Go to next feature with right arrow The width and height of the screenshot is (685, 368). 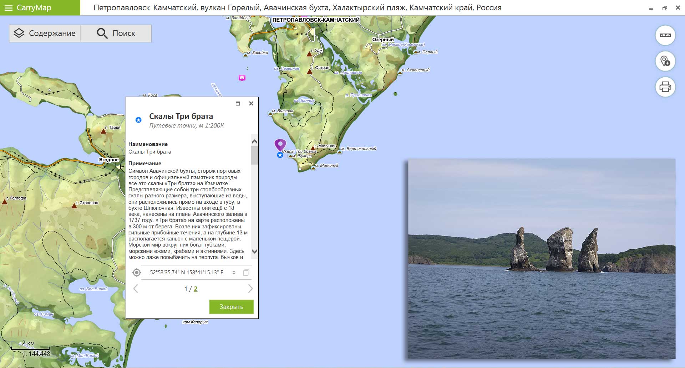click(250, 289)
